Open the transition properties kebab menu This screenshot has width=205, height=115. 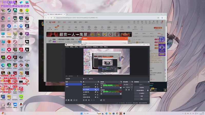coord(131,90)
